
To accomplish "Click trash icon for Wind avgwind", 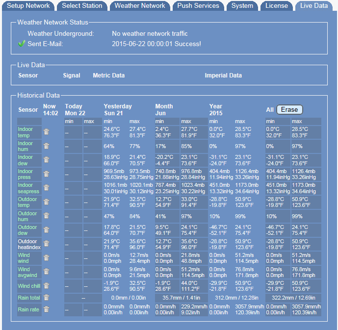I will pos(46,272).
